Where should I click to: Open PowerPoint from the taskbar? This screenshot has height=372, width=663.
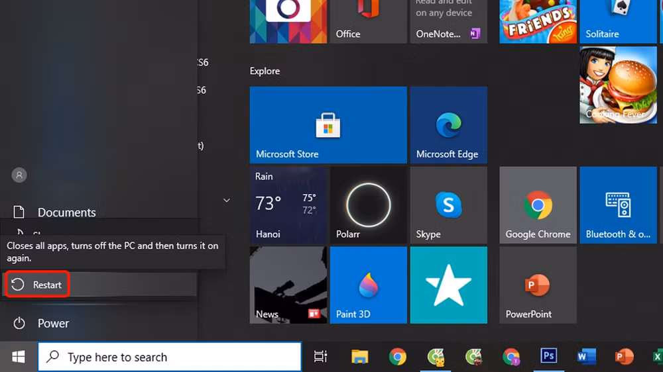click(624, 357)
